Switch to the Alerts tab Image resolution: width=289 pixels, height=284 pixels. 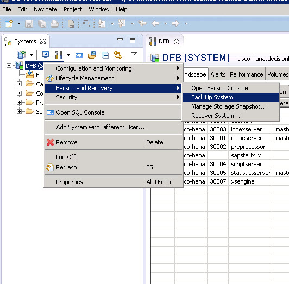click(x=218, y=74)
